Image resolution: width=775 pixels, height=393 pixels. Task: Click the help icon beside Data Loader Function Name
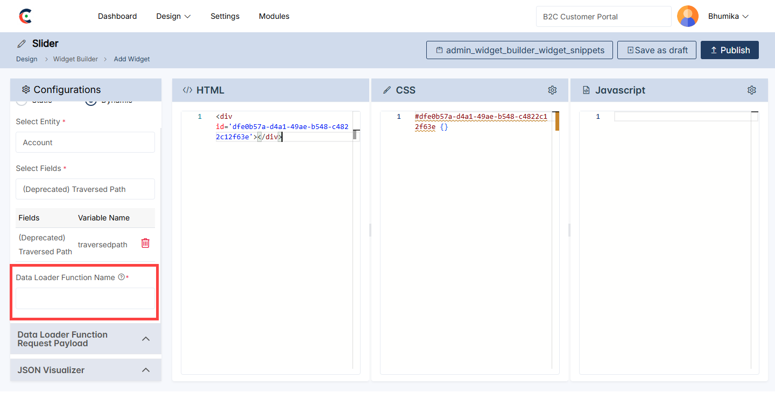click(121, 277)
